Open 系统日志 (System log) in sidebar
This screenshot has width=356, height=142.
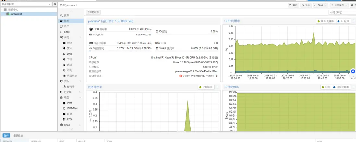point(71,76)
